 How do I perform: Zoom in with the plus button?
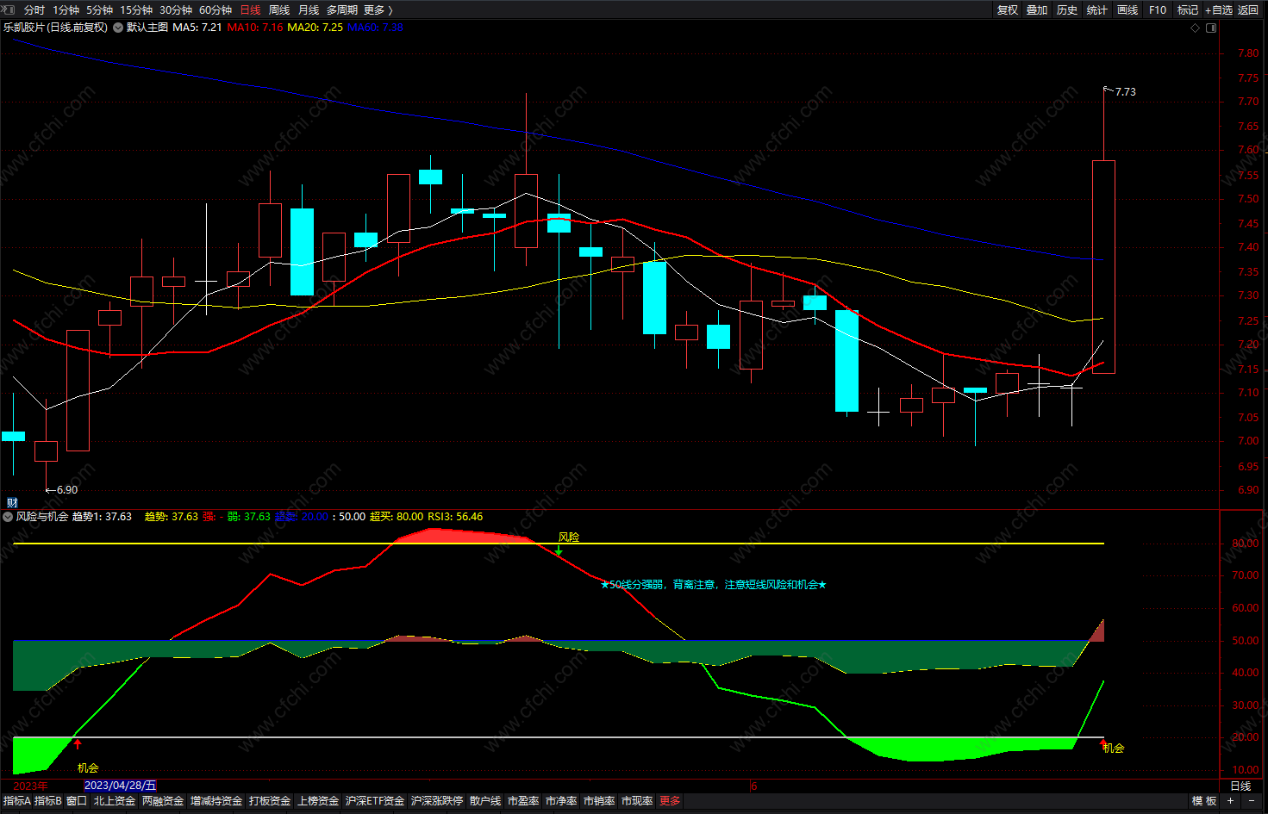click(1230, 801)
